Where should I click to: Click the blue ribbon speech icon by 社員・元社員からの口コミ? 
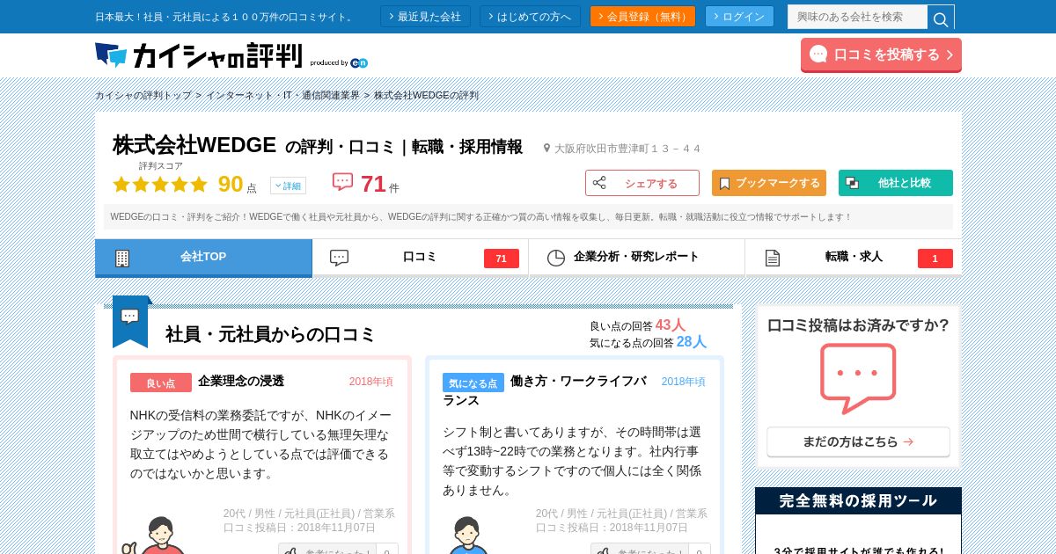tap(130, 320)
